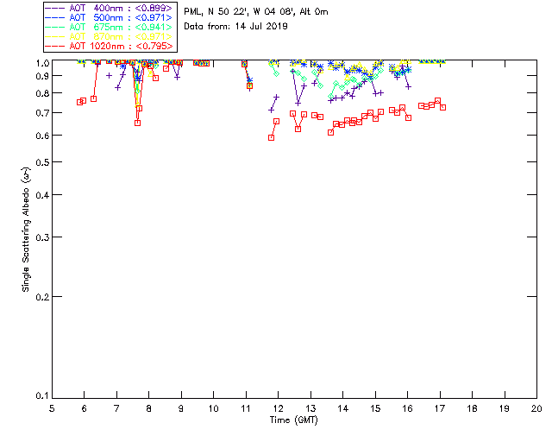Click the 'Time (GMT)' axis title

pos(293,420)
